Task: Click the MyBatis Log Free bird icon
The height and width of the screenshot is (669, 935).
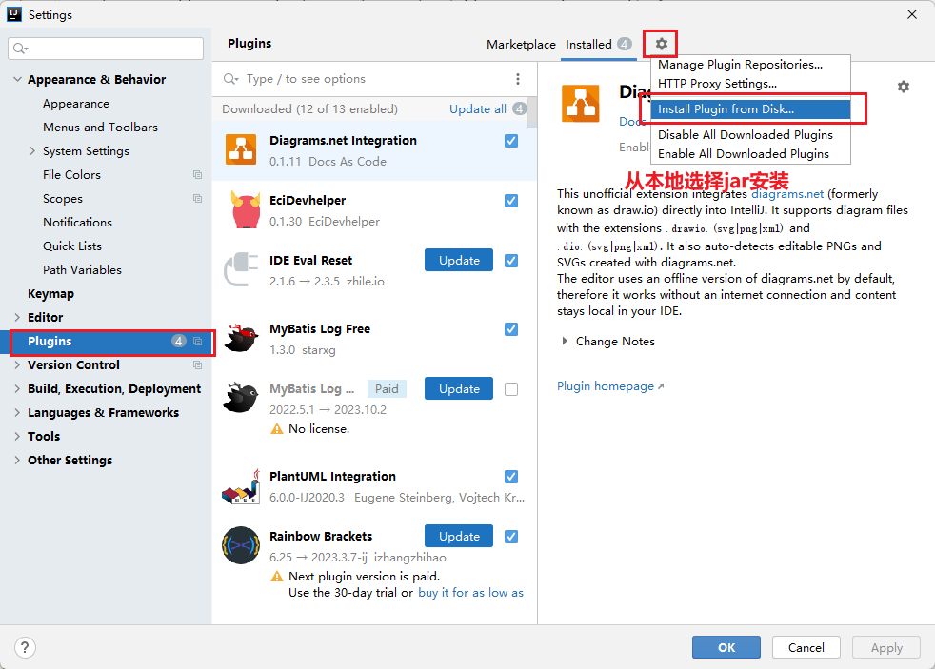Action: click(241, 338)
